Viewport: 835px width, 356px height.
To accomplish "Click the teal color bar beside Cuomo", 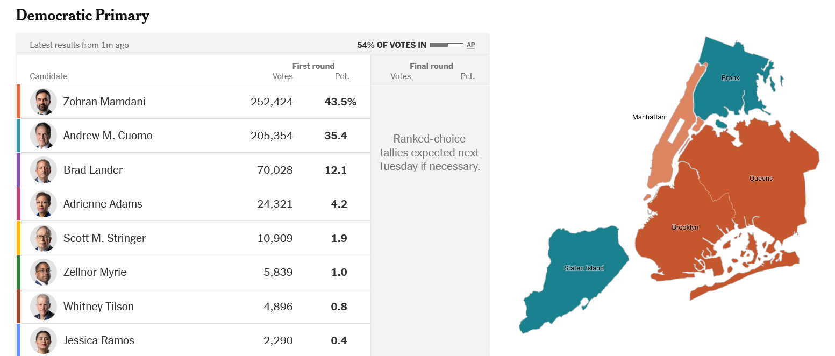I will [x=18, y=136].
